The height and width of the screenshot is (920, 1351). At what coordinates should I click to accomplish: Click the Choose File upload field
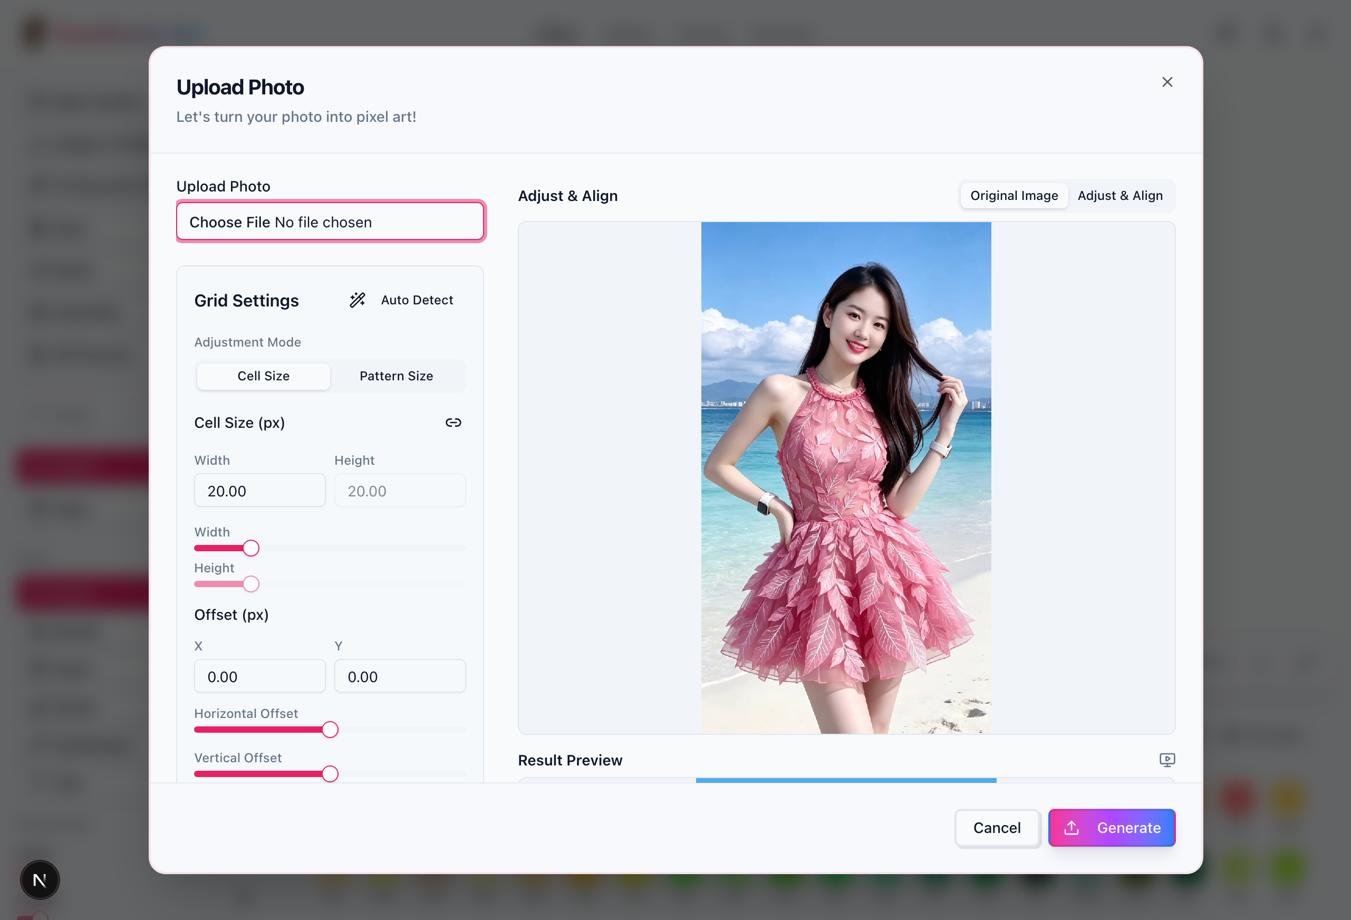[330, 222]
